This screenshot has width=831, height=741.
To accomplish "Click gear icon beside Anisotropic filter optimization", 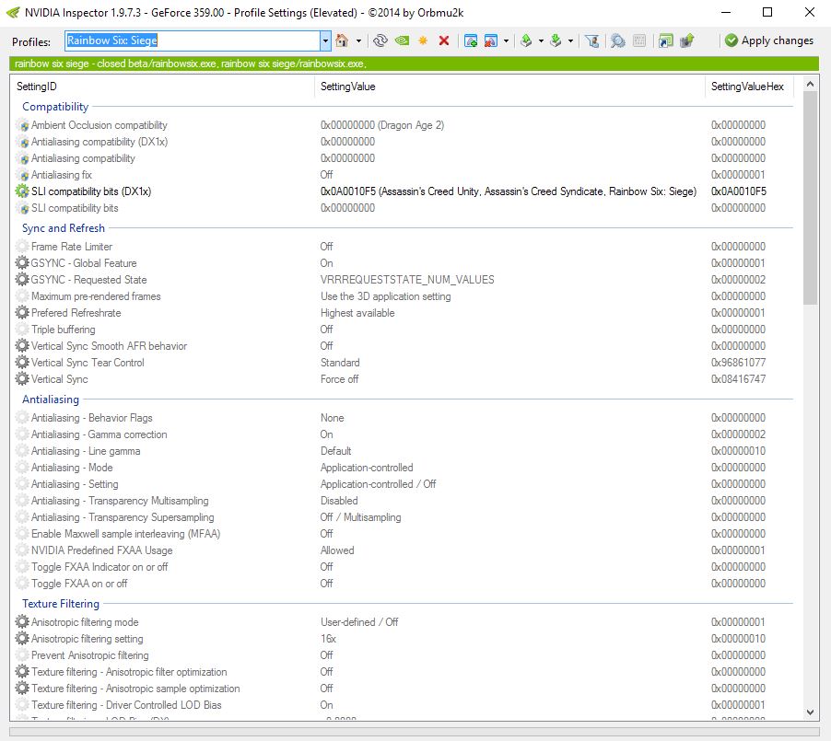I will [22, 672].
